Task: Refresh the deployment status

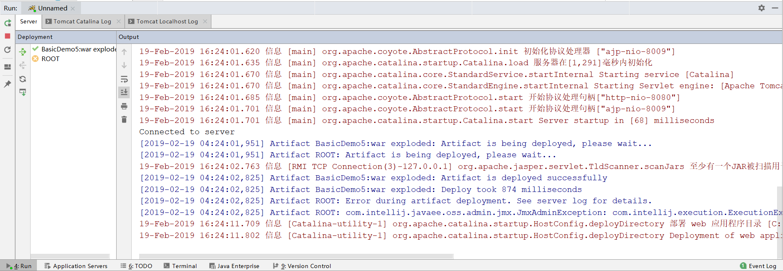Action: click(x=23, y=79)
